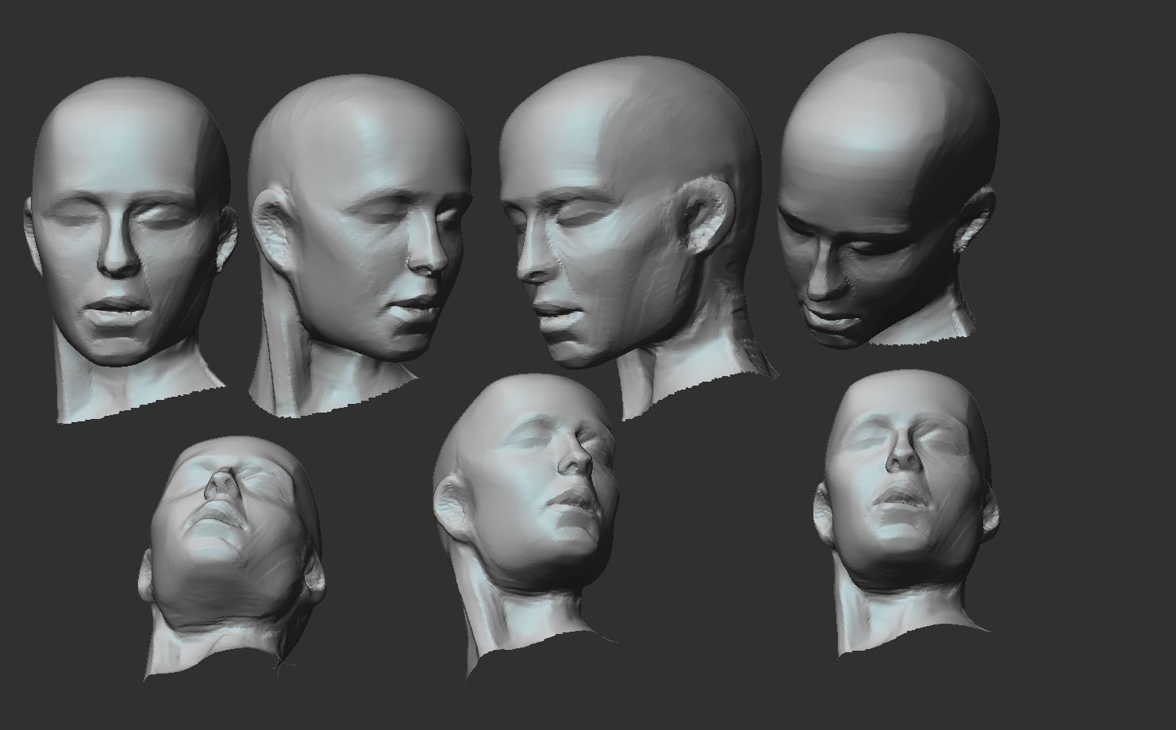Select the near-profile head facing left

[631, 238]
